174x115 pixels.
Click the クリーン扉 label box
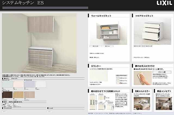(x=162, y=72)
